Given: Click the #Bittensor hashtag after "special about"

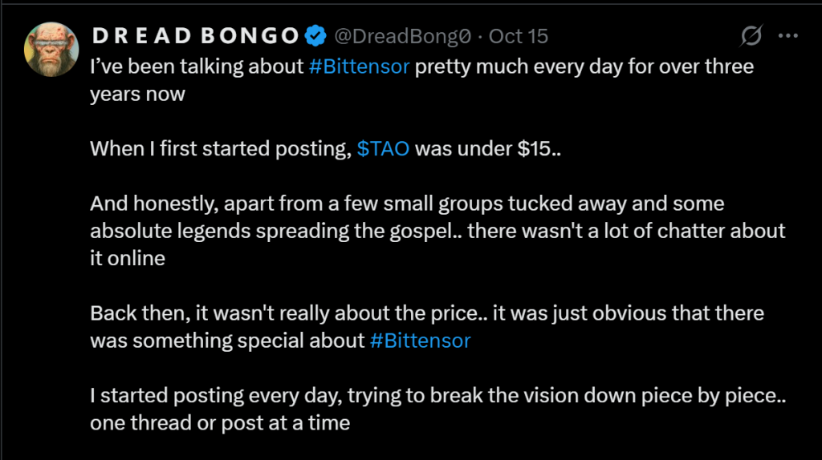Looking at the screenshot, I should (x=420, y=341).
